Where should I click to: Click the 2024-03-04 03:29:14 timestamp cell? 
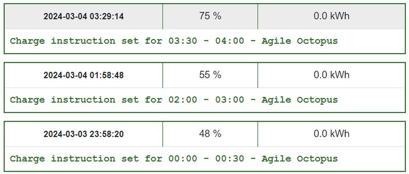click(x=83, y=16)
